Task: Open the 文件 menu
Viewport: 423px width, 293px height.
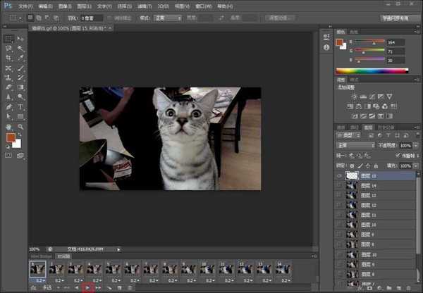Action: click(25, 5)
